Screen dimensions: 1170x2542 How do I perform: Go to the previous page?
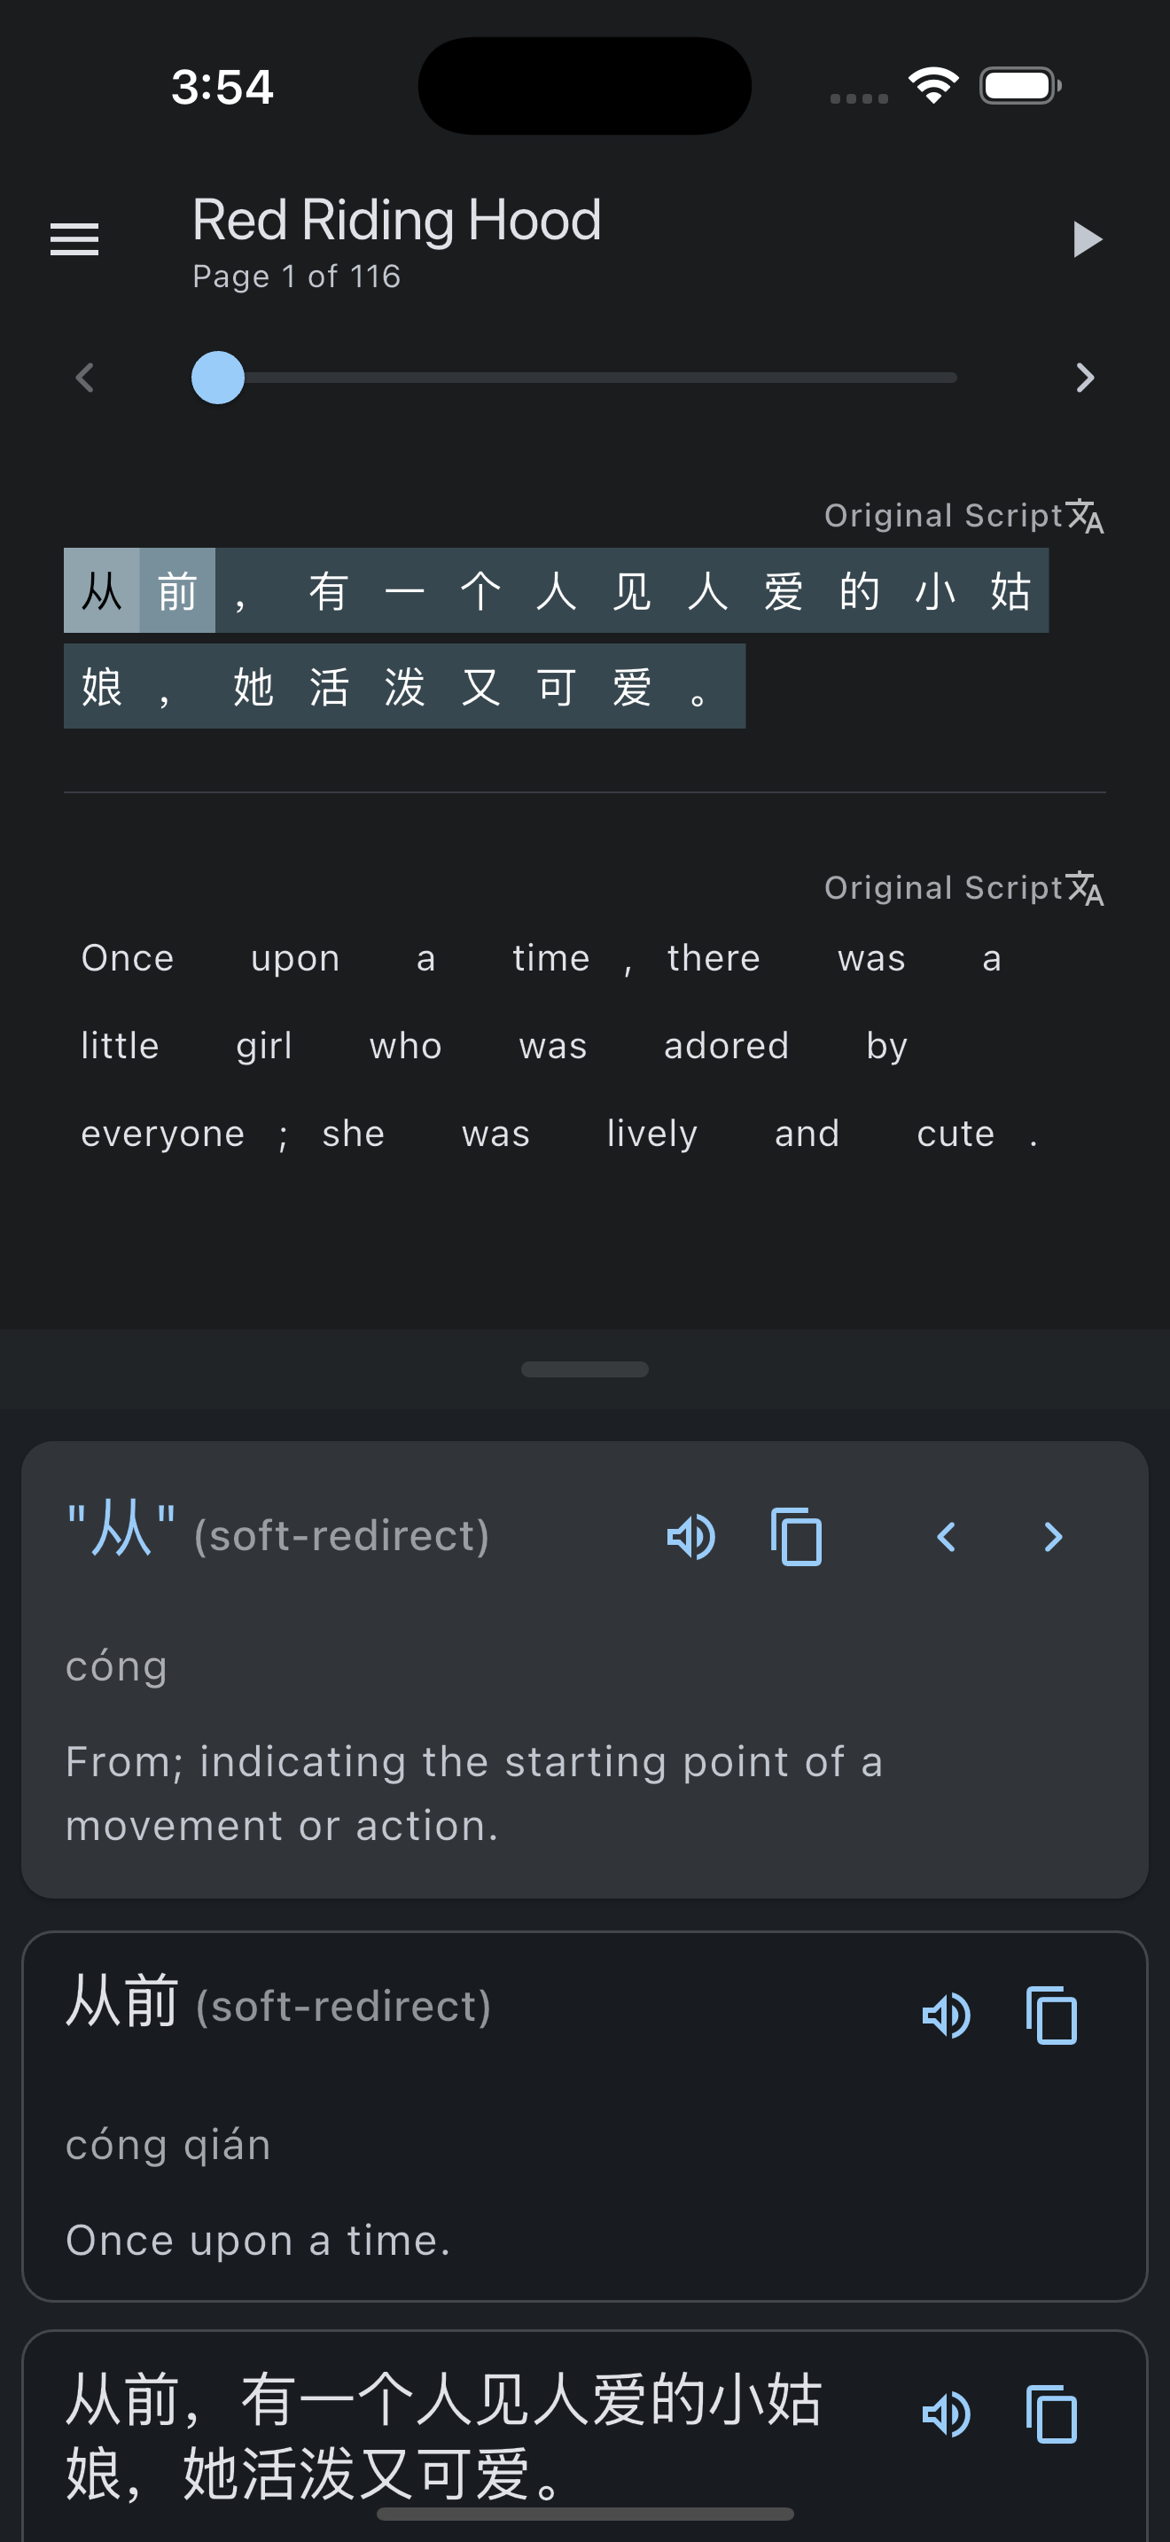pyautogui.click(x=85, y=377)
